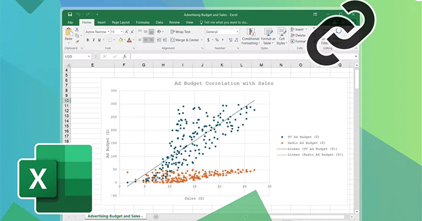Click the Insert Function fx icon
422x221 pixels.
coord(125,56)
